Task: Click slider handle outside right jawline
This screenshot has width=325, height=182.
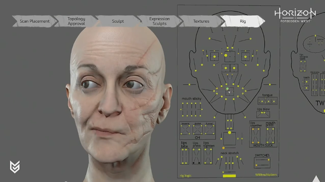Action: [270, 85]
